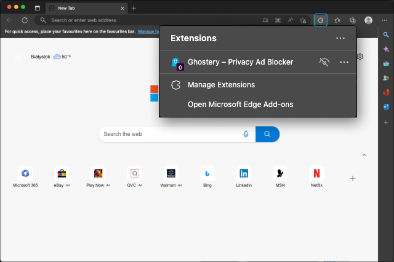The image size is (394, 262).
Task: Select Manage Extensions
Action: (x=221, y=85)
